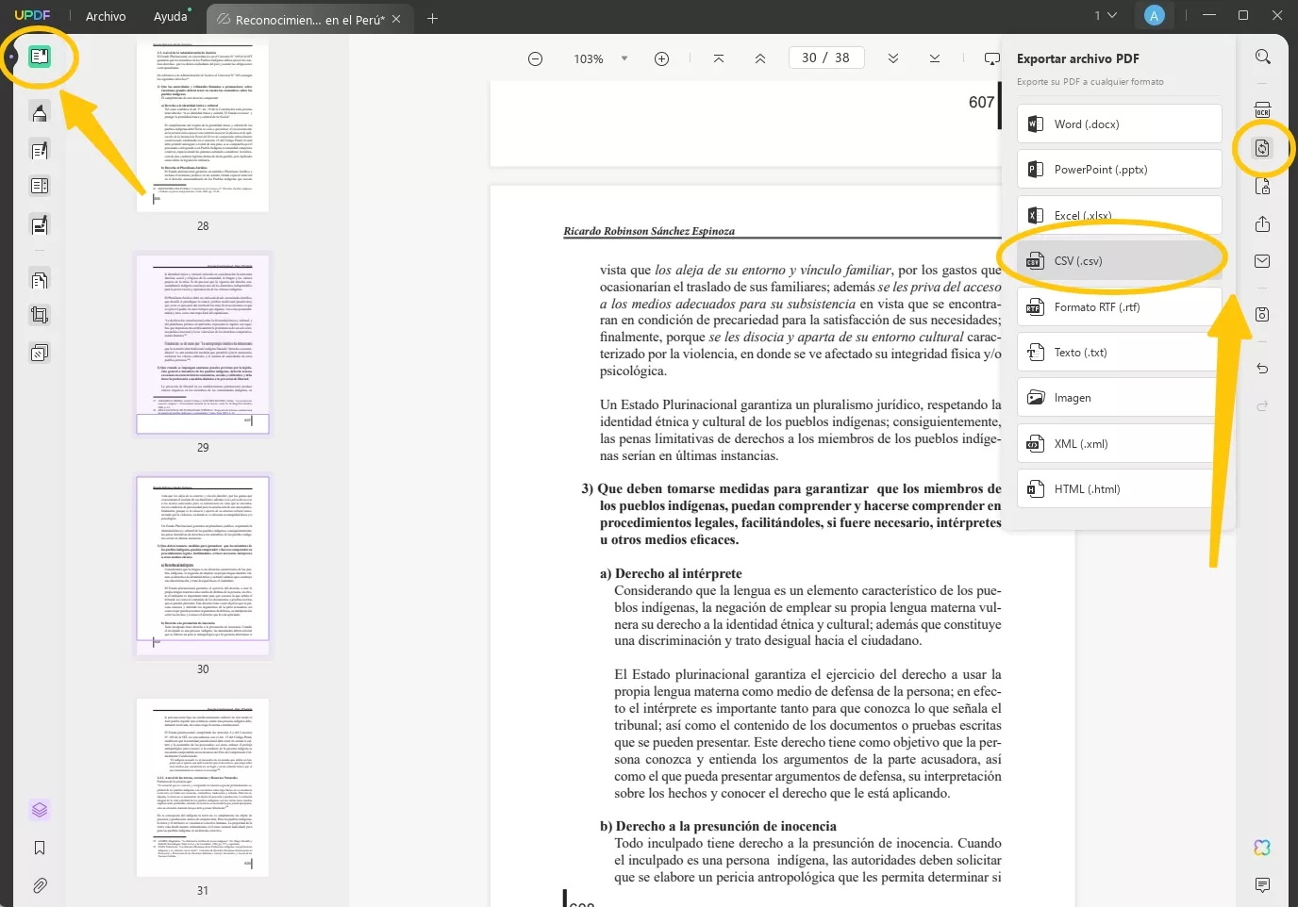Export as Imagen
This screenshot has height=907, width=1298.
point(1119,398)
